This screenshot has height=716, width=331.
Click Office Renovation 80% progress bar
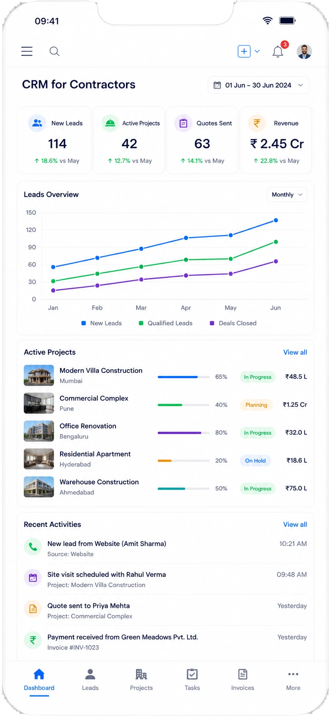[x=184, y=433]
